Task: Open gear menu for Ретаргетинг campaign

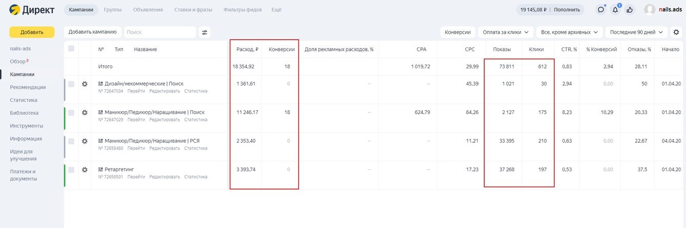Action: click(x=84, y=169)
